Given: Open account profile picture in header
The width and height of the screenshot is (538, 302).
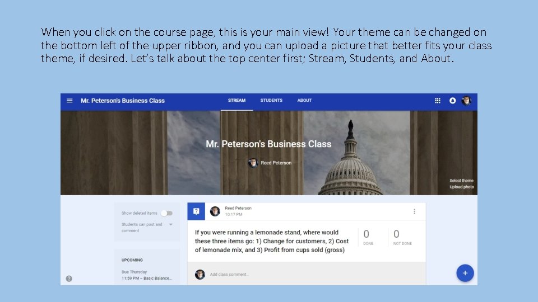Looking at the screenshot, I should (x=466, y=101).
